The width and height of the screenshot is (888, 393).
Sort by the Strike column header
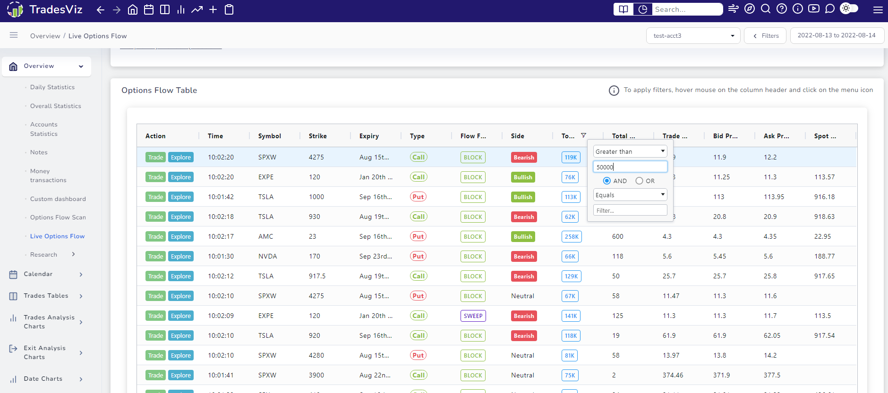tap(318, 136)
